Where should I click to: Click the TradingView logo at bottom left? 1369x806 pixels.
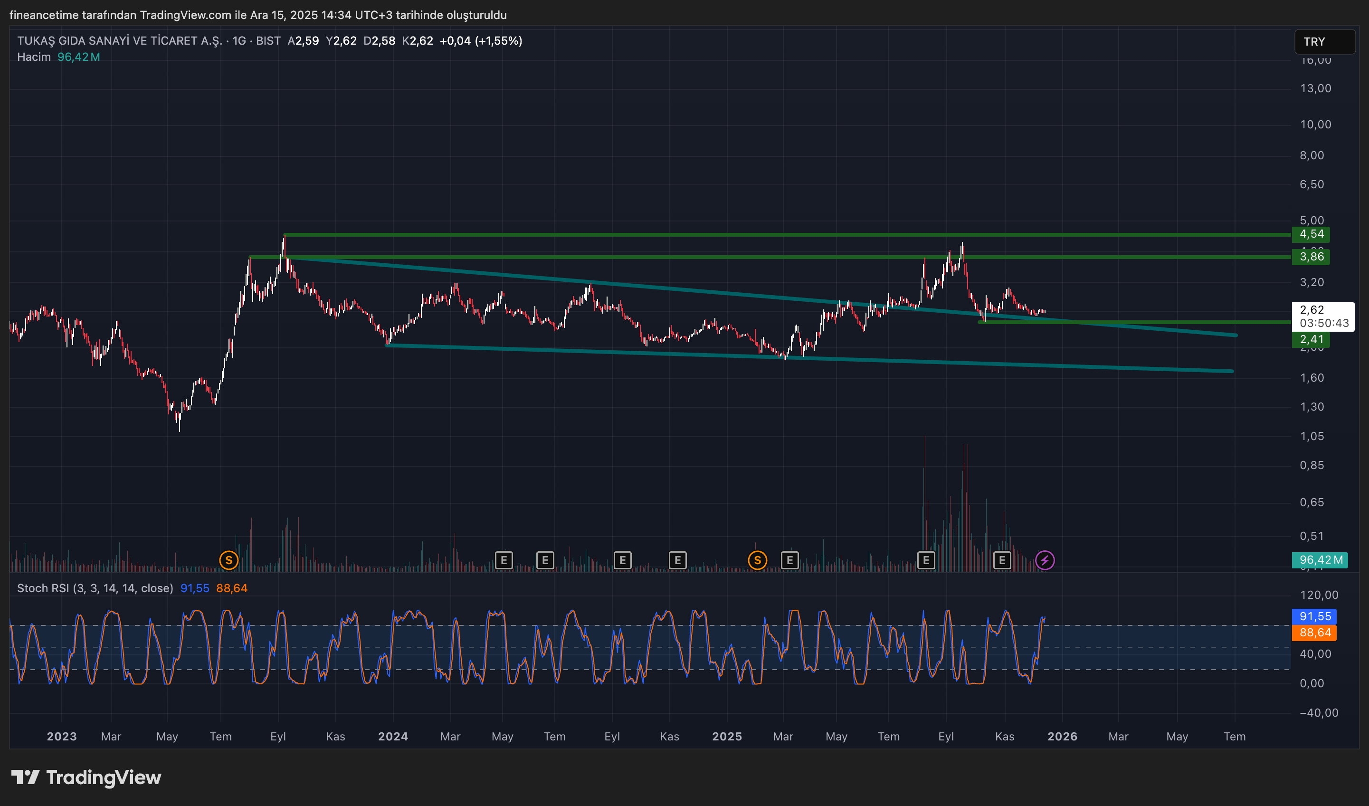[86, 777]
